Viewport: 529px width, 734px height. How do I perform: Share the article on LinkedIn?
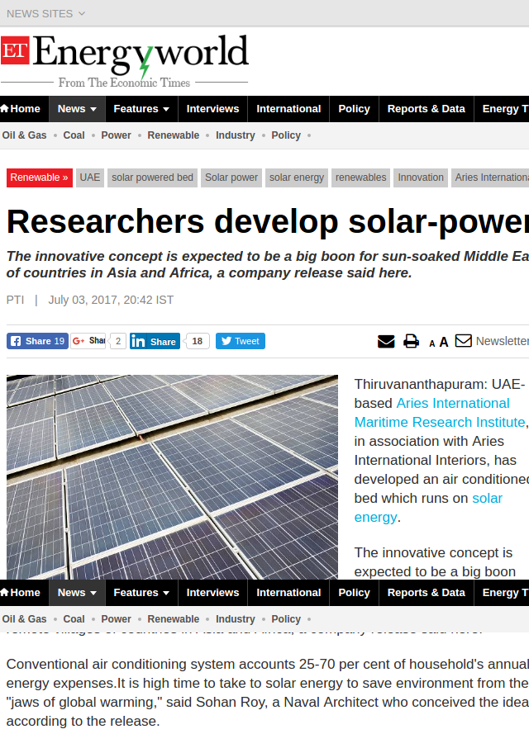click(x=155, y=341)
